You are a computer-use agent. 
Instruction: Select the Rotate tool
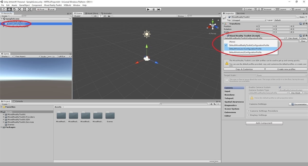[x=14, y=9]
